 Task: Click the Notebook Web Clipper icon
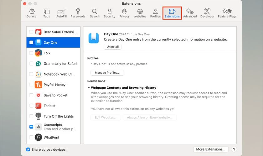38,74
